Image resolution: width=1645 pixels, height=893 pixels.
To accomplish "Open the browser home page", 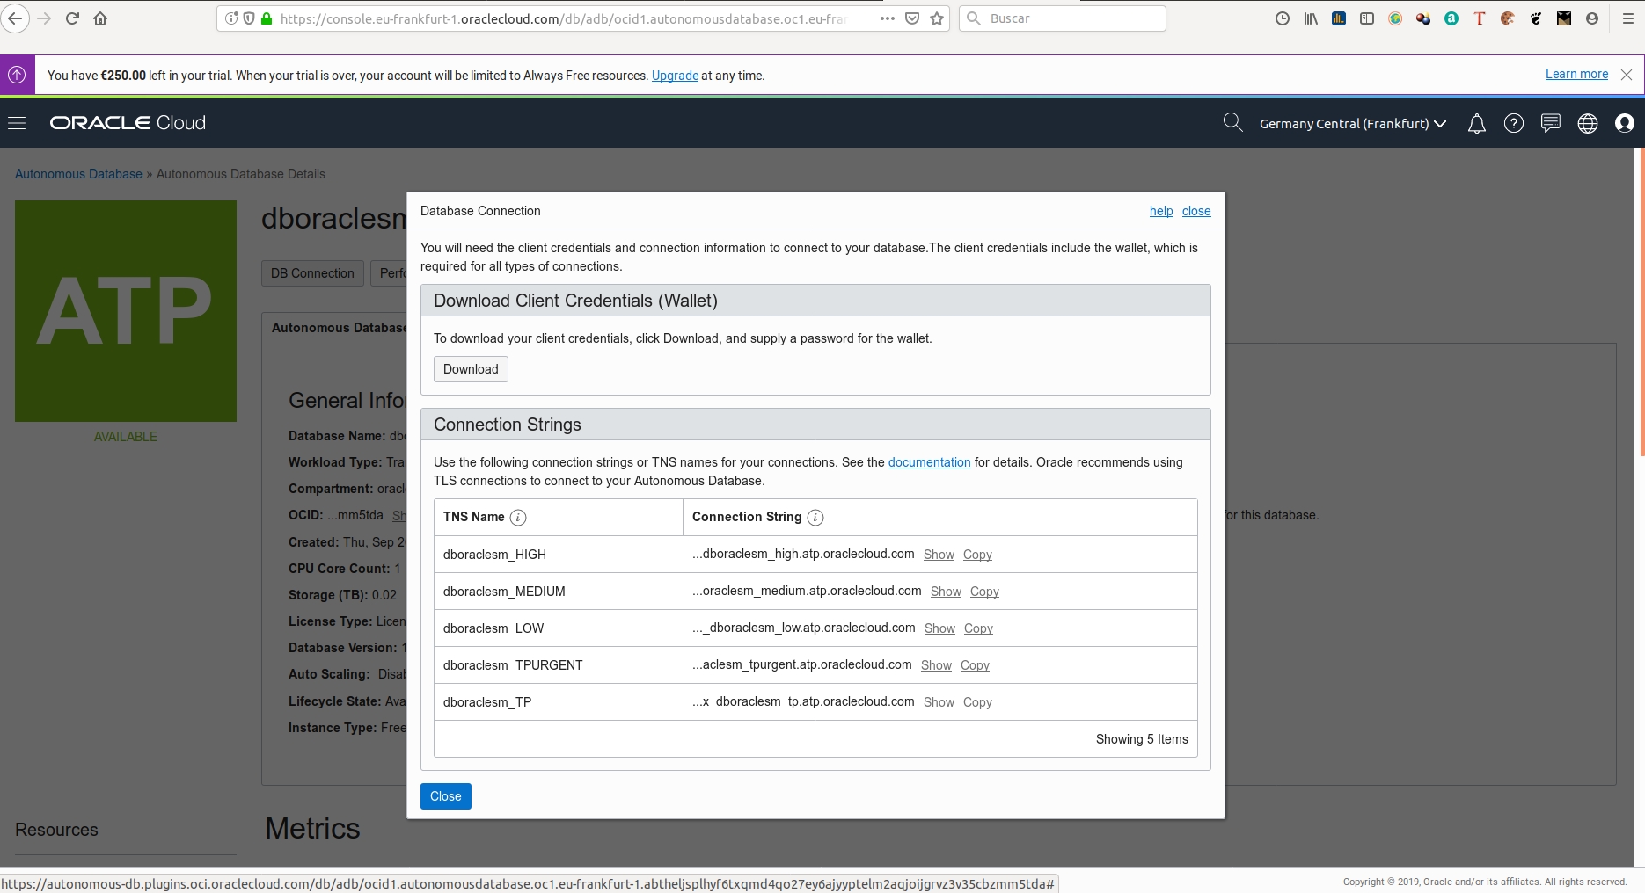I will tap(100, 18).
